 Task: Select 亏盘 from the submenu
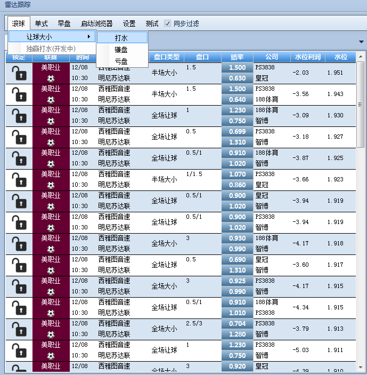(122, 61)
